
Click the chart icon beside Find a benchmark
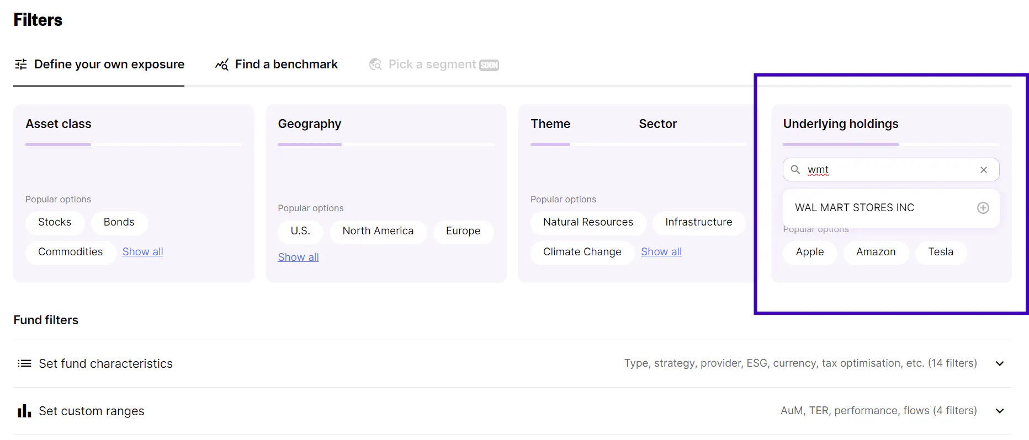point(222,65)
